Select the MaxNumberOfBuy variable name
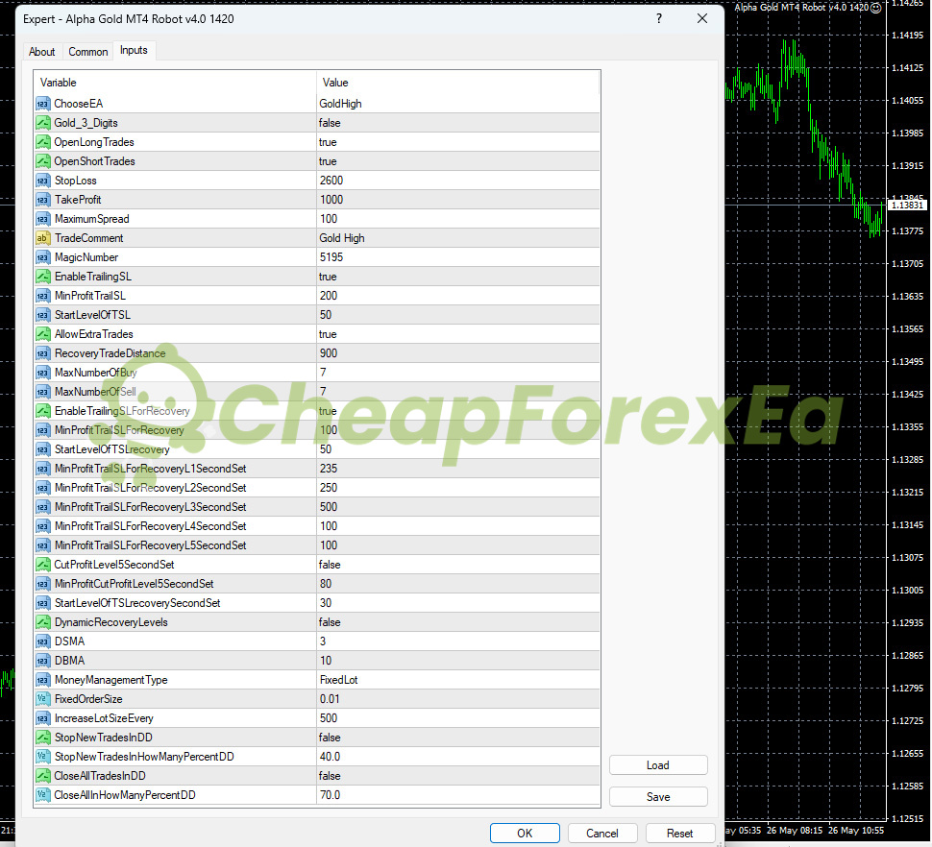The height and width of the screenshot is (847, 932). (96, 373)
